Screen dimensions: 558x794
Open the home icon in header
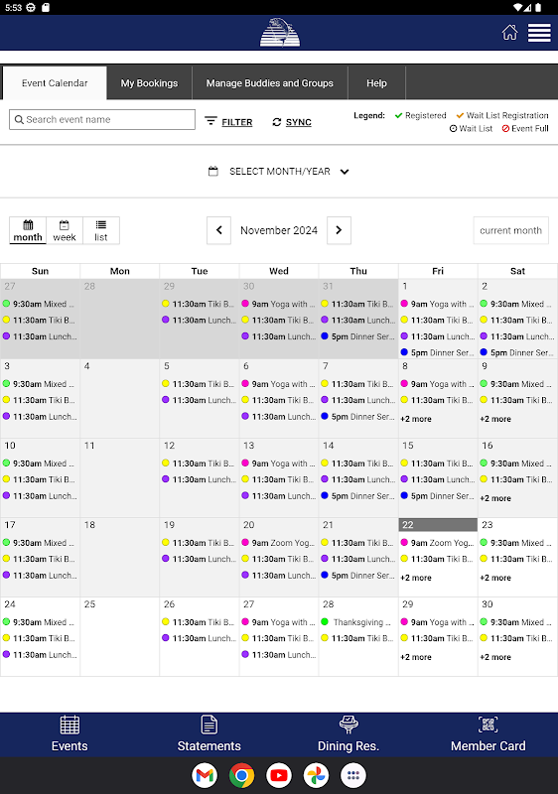tap(509, 33)
